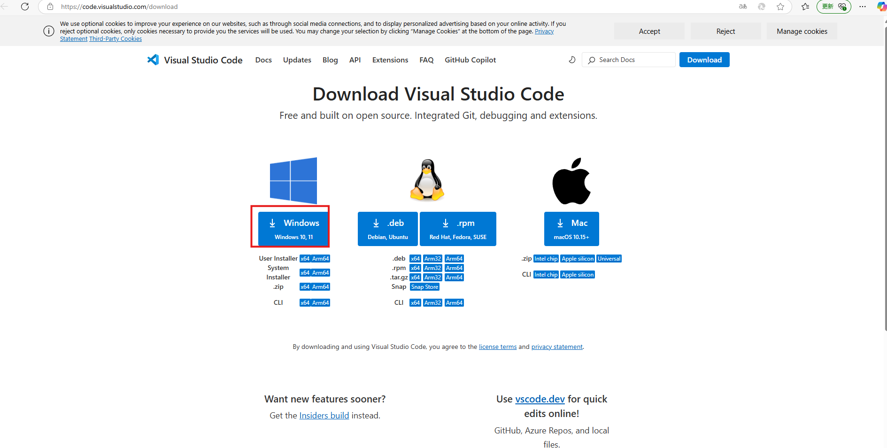Download the Windows 10, 11 installer
887x448 pixels.
pos(293,229)
